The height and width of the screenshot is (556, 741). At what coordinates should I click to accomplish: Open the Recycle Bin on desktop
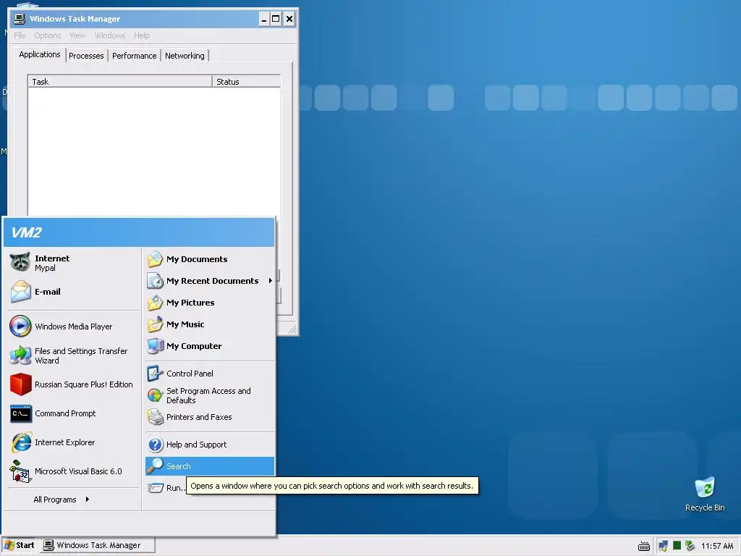705,494
